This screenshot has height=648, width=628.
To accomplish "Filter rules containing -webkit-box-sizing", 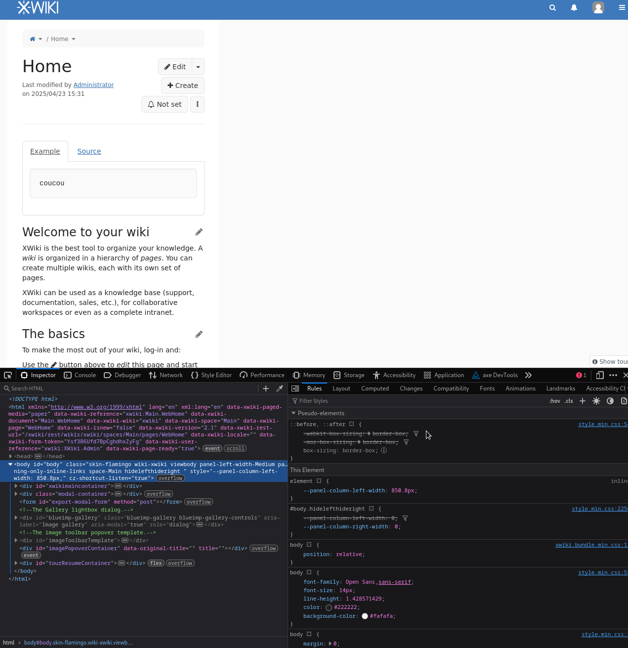I will point(416,434).
